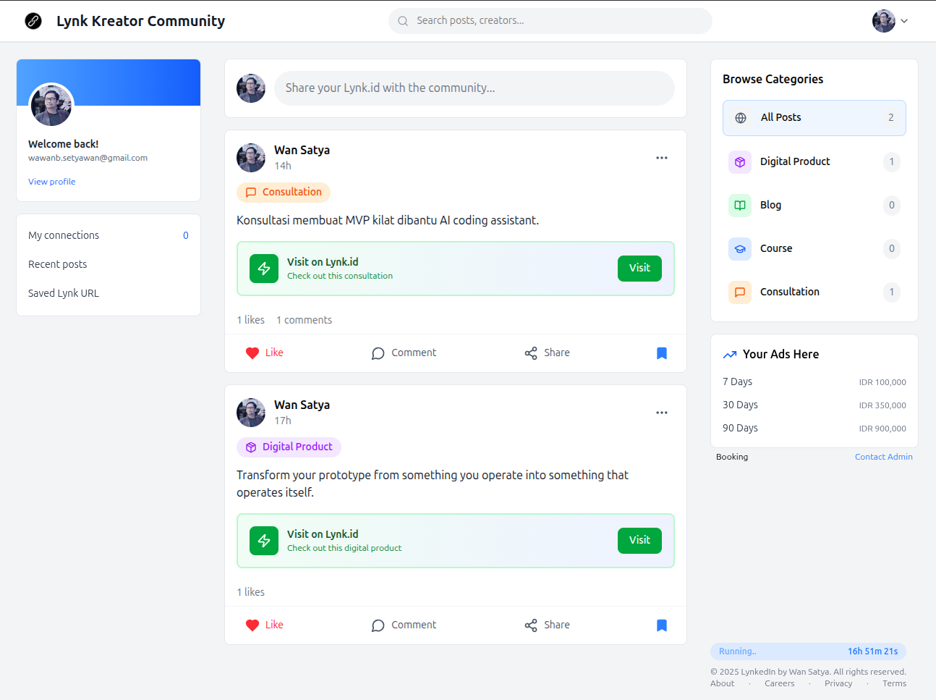Click Wan Satya name on the 17h post
This screenshot has width=936, height=700.
[302, 405]
